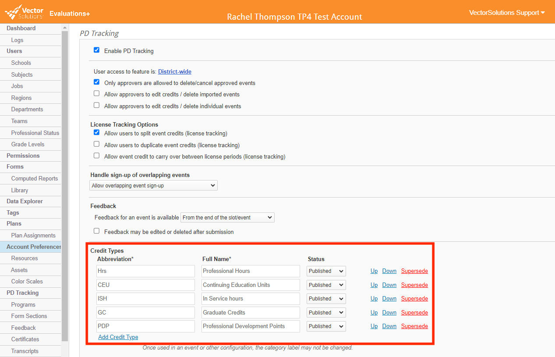Move the PDP row Down
555x357 pixels.
(x=389, y=326)
